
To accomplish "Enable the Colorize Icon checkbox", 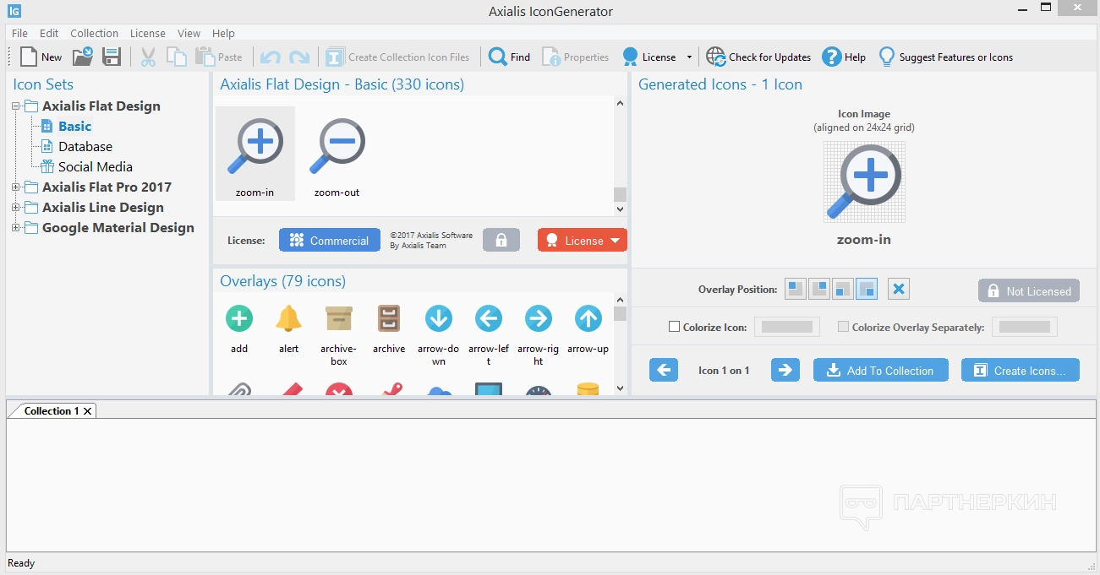I will coord(674,327).
